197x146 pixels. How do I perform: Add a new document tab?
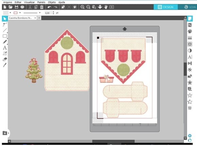39,18
